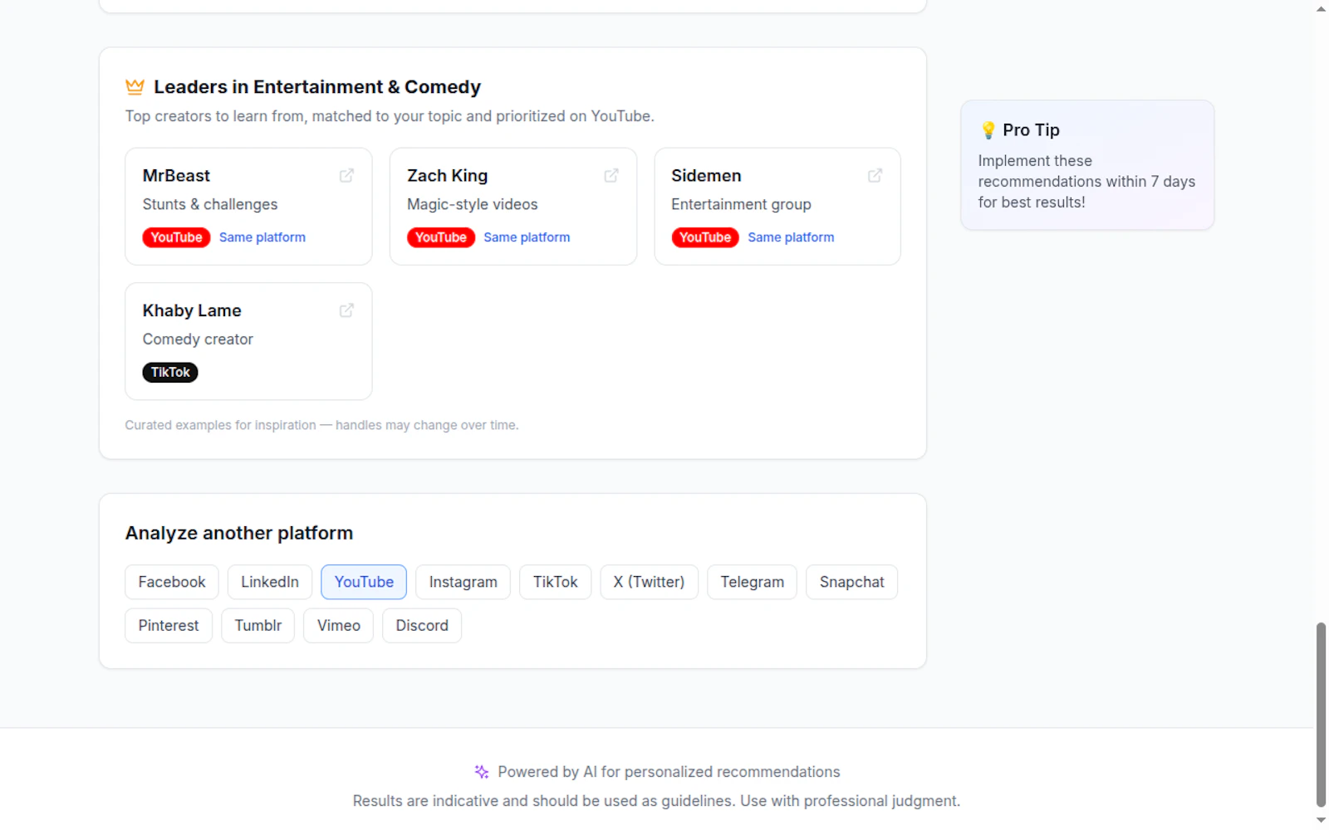The height and width of the screenshot is (830, 1329).
Task: Click Same platform label on Sidemen card
Action: (792, 237)
